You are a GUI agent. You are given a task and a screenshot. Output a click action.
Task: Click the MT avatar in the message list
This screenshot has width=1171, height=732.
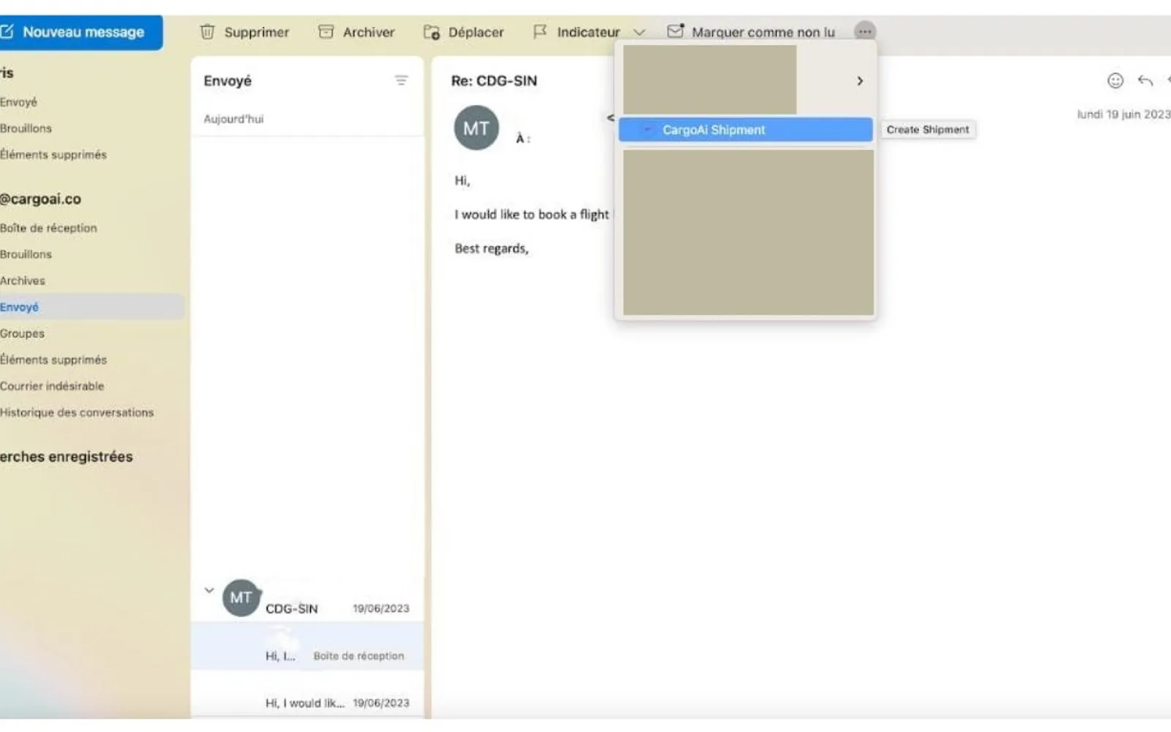click(x=241, y=598)
